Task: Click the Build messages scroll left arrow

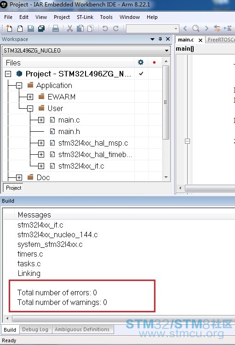Action: tap(7, 318)
